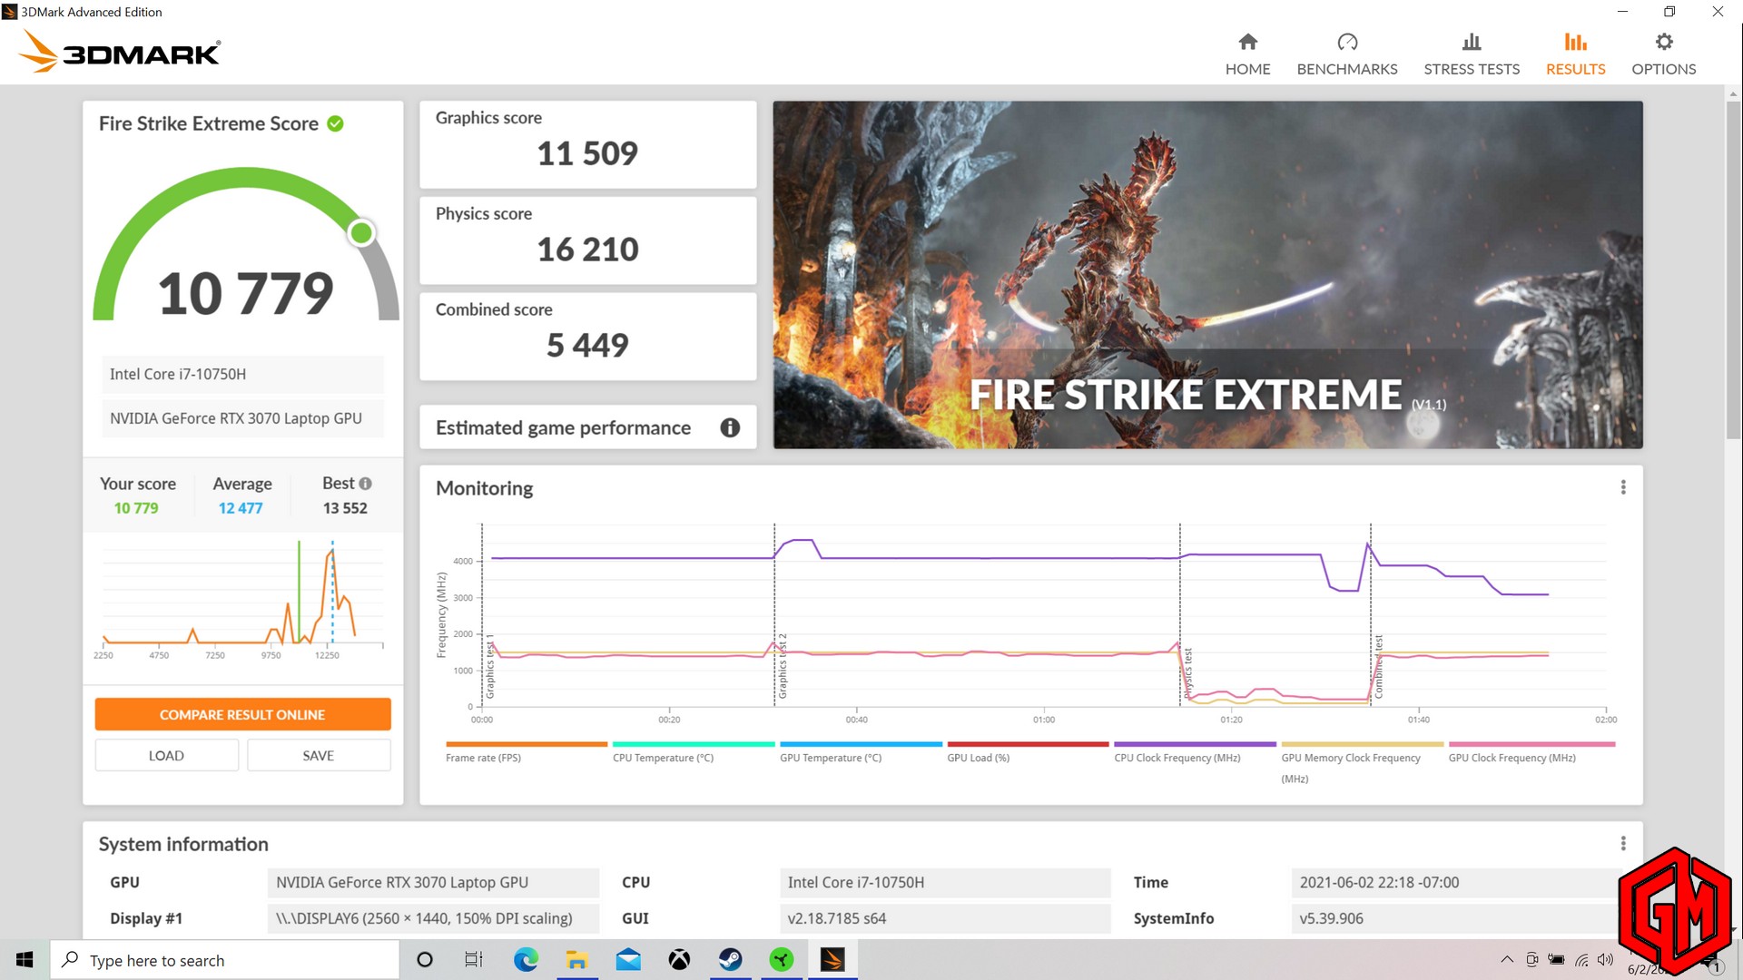Toggle GPU Clock Frequency legend item
This screenshot has height=980, width=1743.
point(1531,752)
